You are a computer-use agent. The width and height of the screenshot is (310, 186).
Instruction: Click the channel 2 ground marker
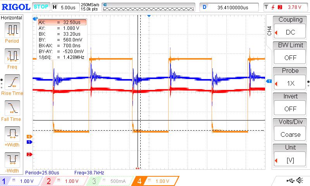pos(29,154)
